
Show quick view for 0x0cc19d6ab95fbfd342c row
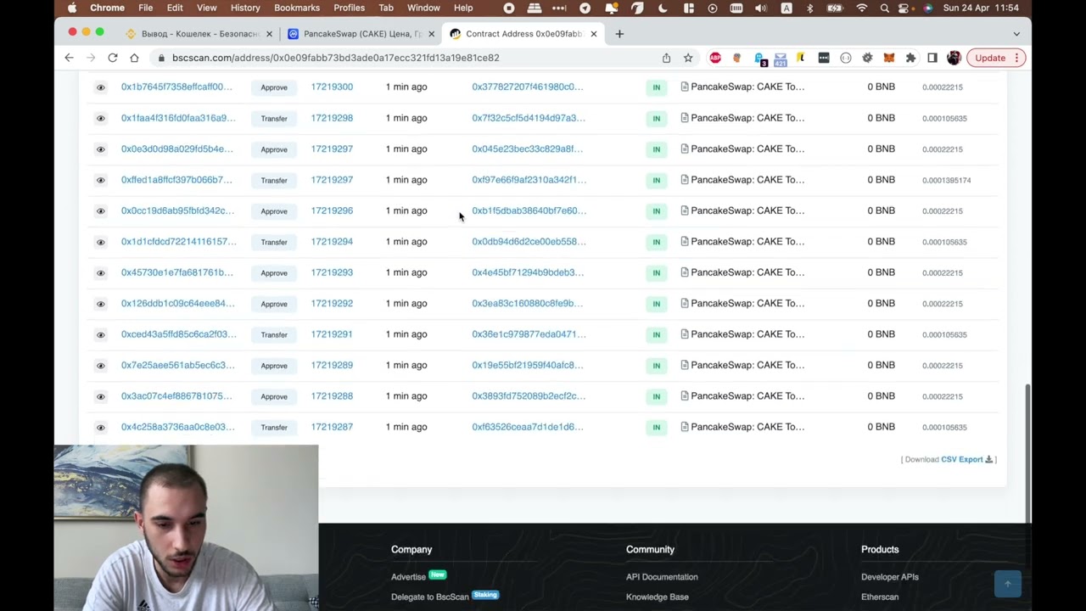(101, 211)
